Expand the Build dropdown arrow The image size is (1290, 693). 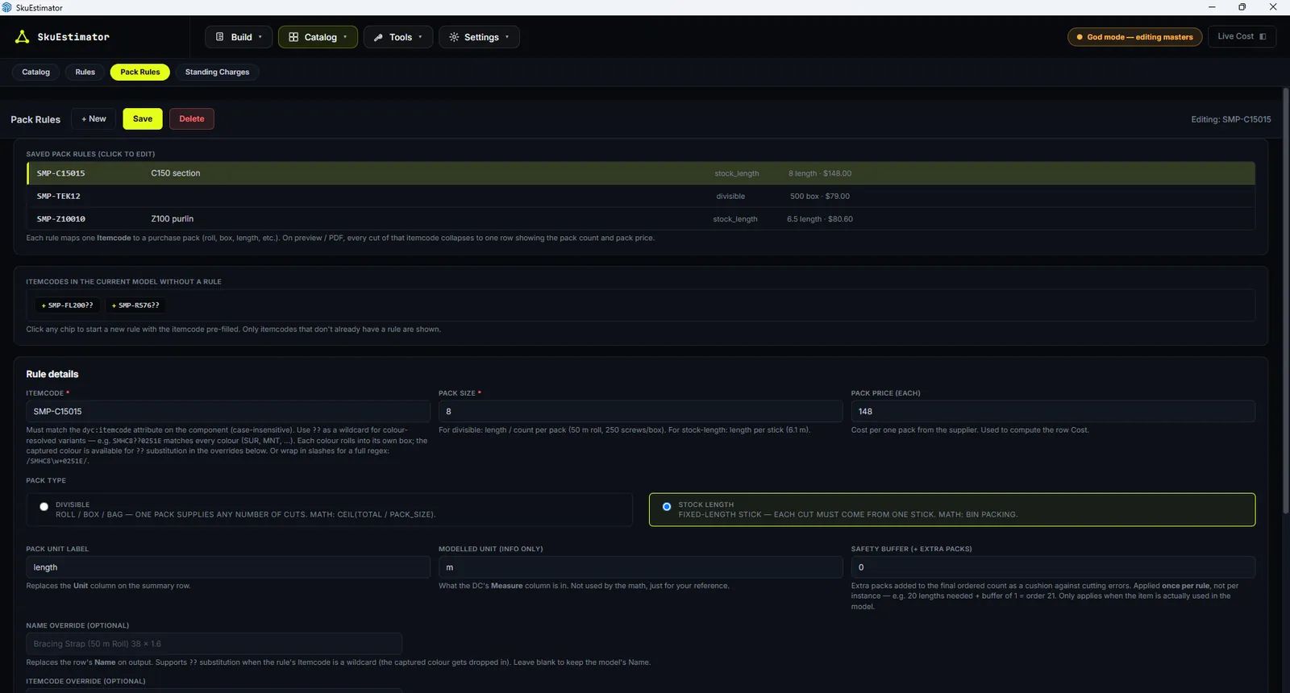point(260,37)
